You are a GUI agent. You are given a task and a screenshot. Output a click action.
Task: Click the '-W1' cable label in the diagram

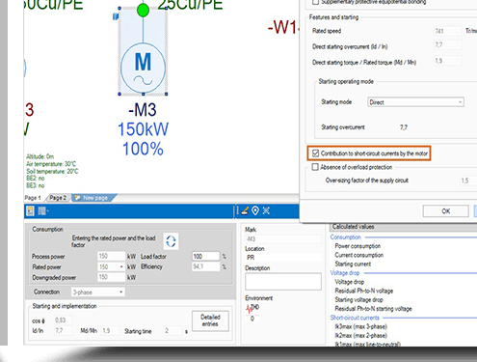pyautogui.click(x=283, y=27)
